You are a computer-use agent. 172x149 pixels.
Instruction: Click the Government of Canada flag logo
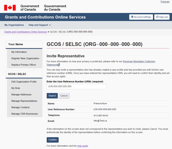10,7
